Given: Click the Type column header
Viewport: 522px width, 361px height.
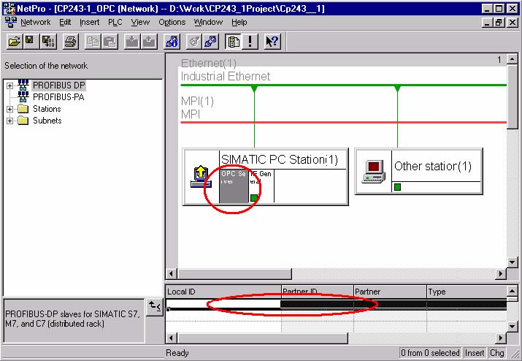Looking at the screenshot, I should tap(467, 292).
